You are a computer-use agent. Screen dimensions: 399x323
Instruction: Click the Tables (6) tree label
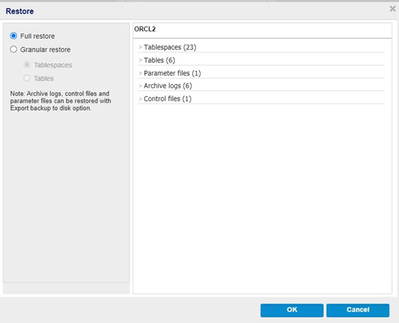(x=160, y=60)
